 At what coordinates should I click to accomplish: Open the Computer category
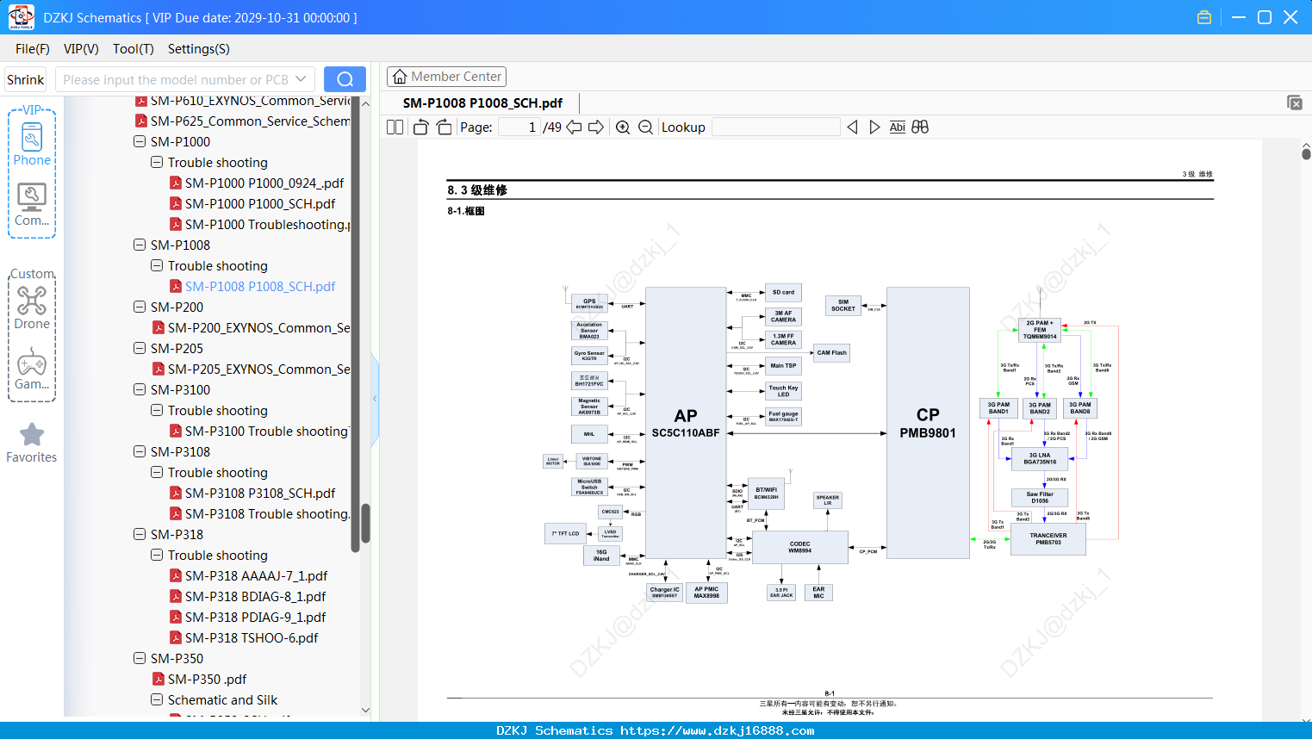point(32,205)
